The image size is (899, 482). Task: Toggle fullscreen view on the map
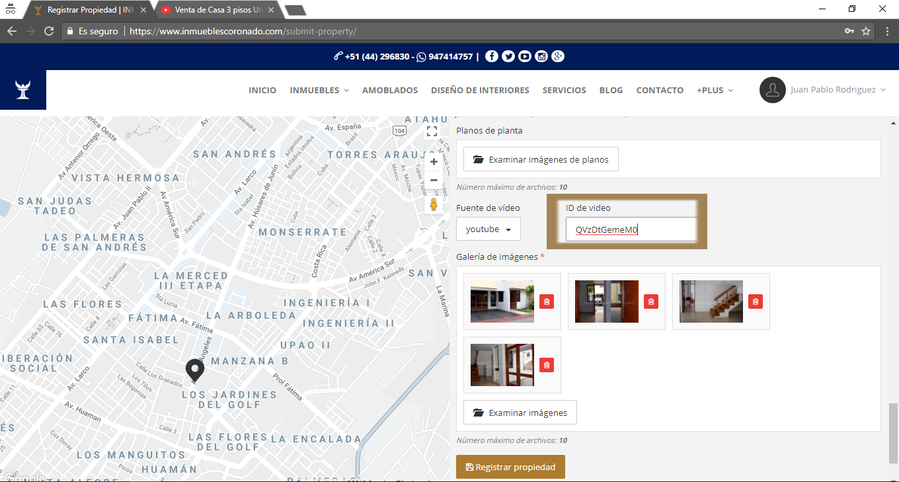432,132
